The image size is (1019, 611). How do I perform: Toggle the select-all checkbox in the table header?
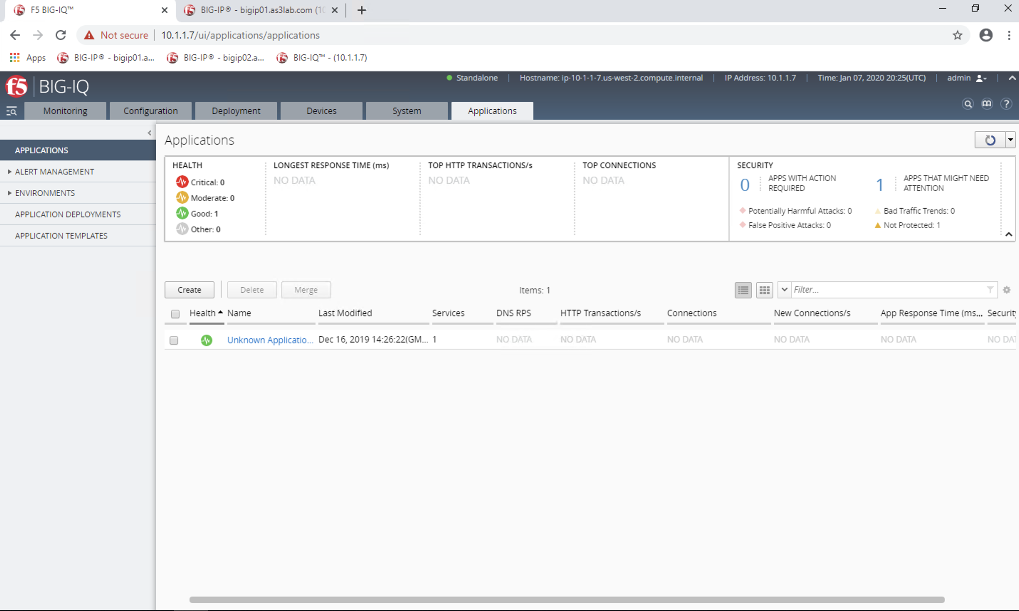[x=175, y=314]
